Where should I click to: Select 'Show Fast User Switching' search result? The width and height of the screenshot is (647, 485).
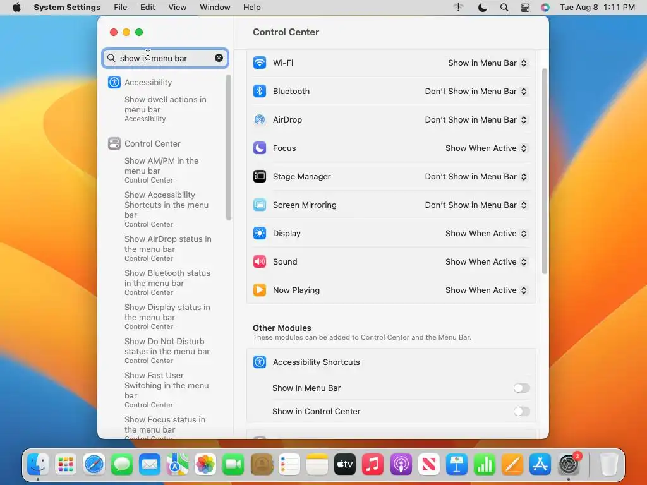167,390
